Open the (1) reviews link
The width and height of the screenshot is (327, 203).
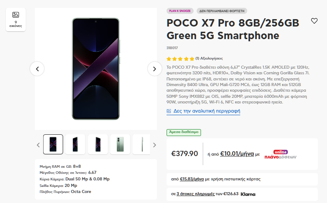click(x=209, y=58)
